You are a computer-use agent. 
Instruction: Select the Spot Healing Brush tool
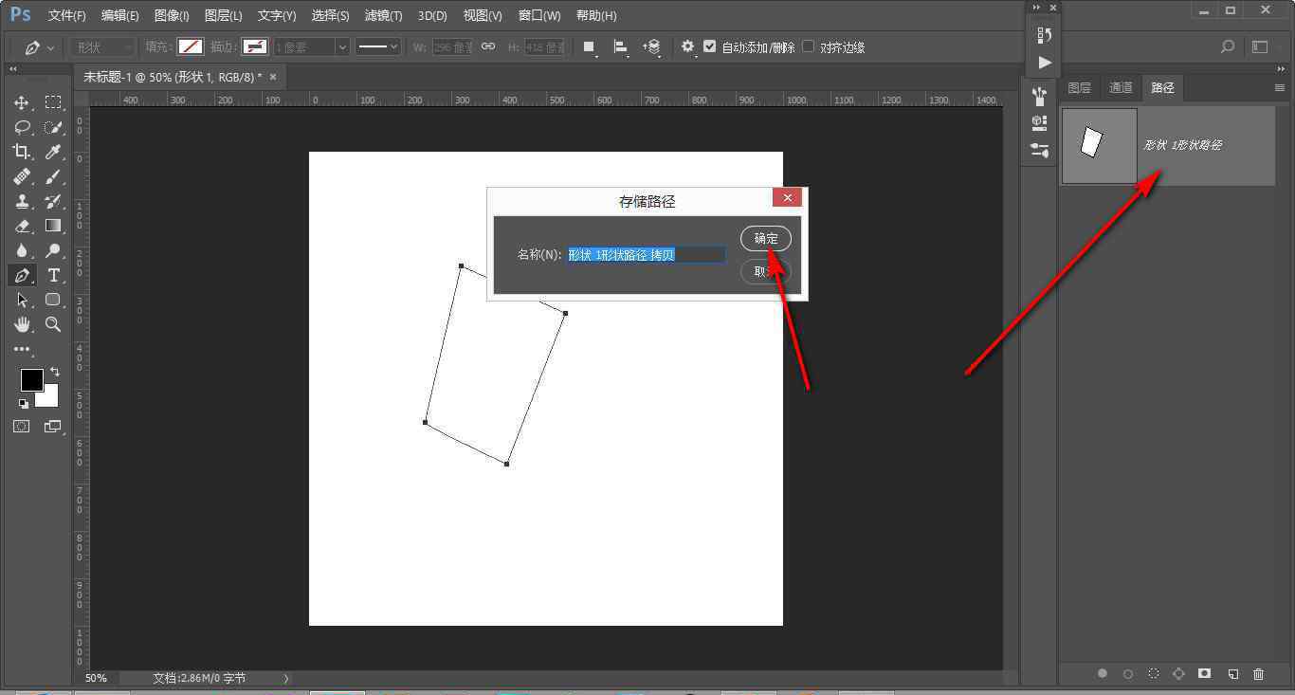coord(22,176)
